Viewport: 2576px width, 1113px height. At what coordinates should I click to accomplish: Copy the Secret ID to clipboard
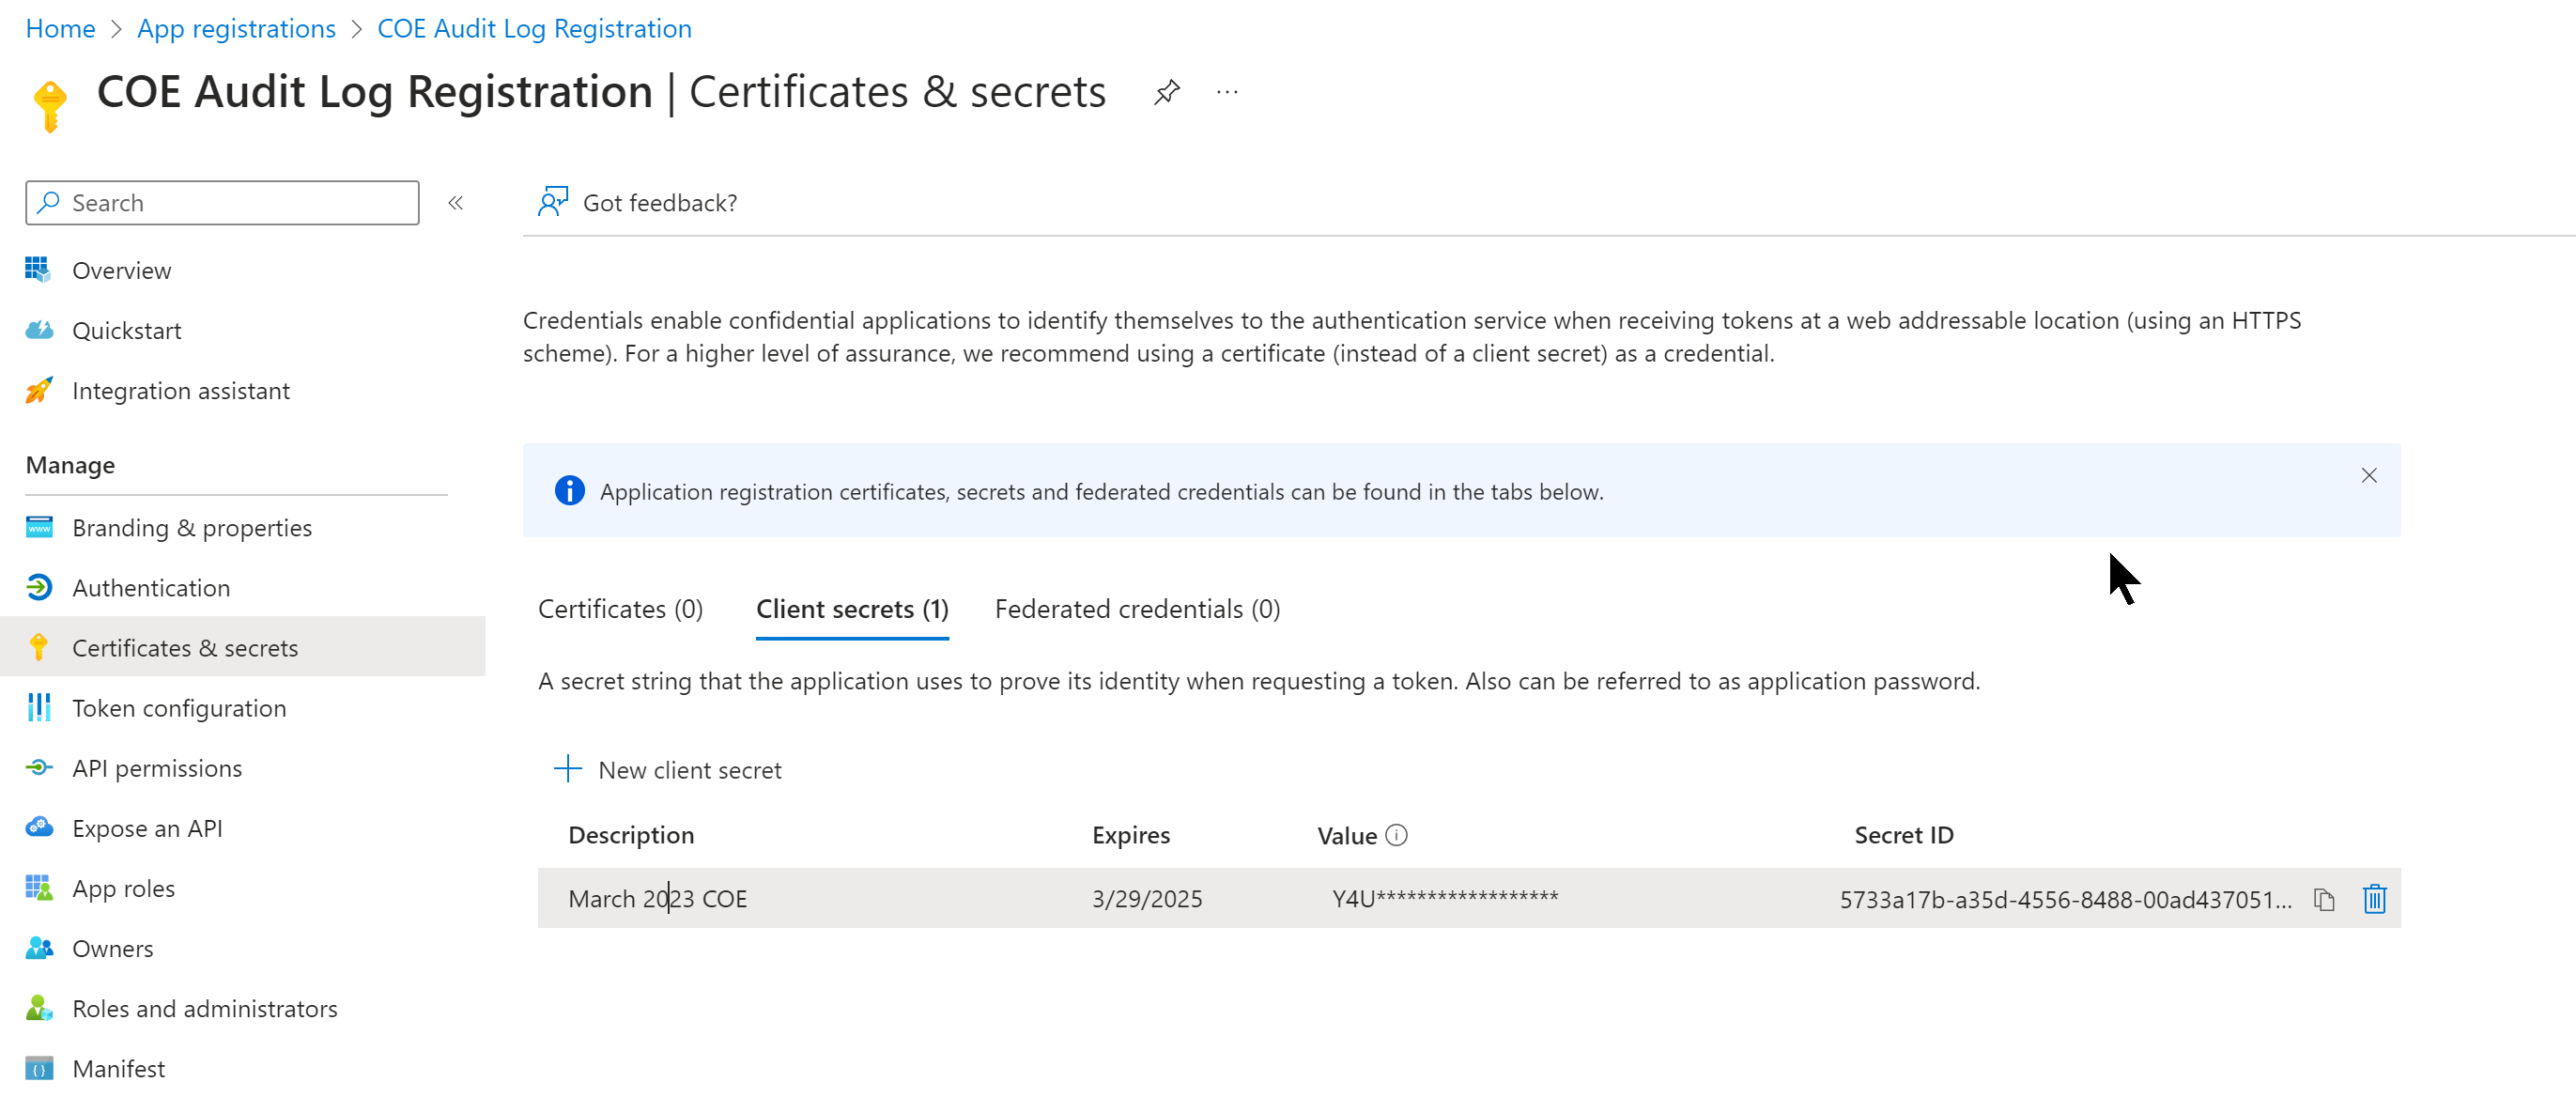[x=2324, y=899]
